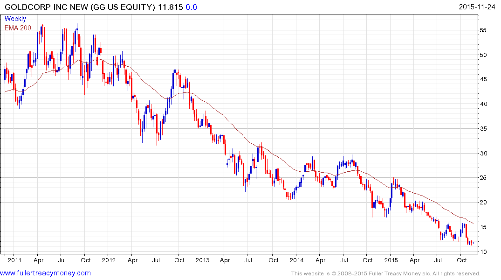Click the 55 price axis label
501x280 pixels.
(x=483, y=30)
